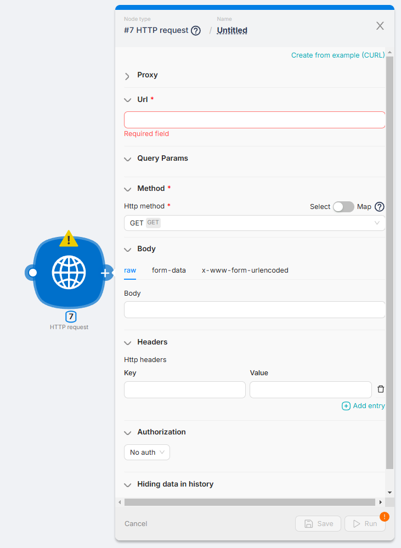Click the HTTP request globe node icon
The width and height of the screenshot is (401, 548).
point(69,273)
